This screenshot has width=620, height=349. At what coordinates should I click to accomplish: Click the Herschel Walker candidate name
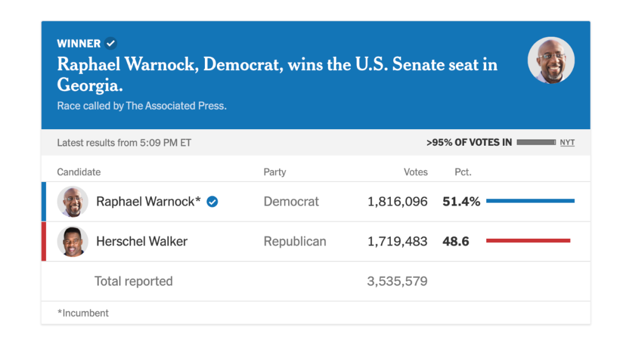(142, 242)
